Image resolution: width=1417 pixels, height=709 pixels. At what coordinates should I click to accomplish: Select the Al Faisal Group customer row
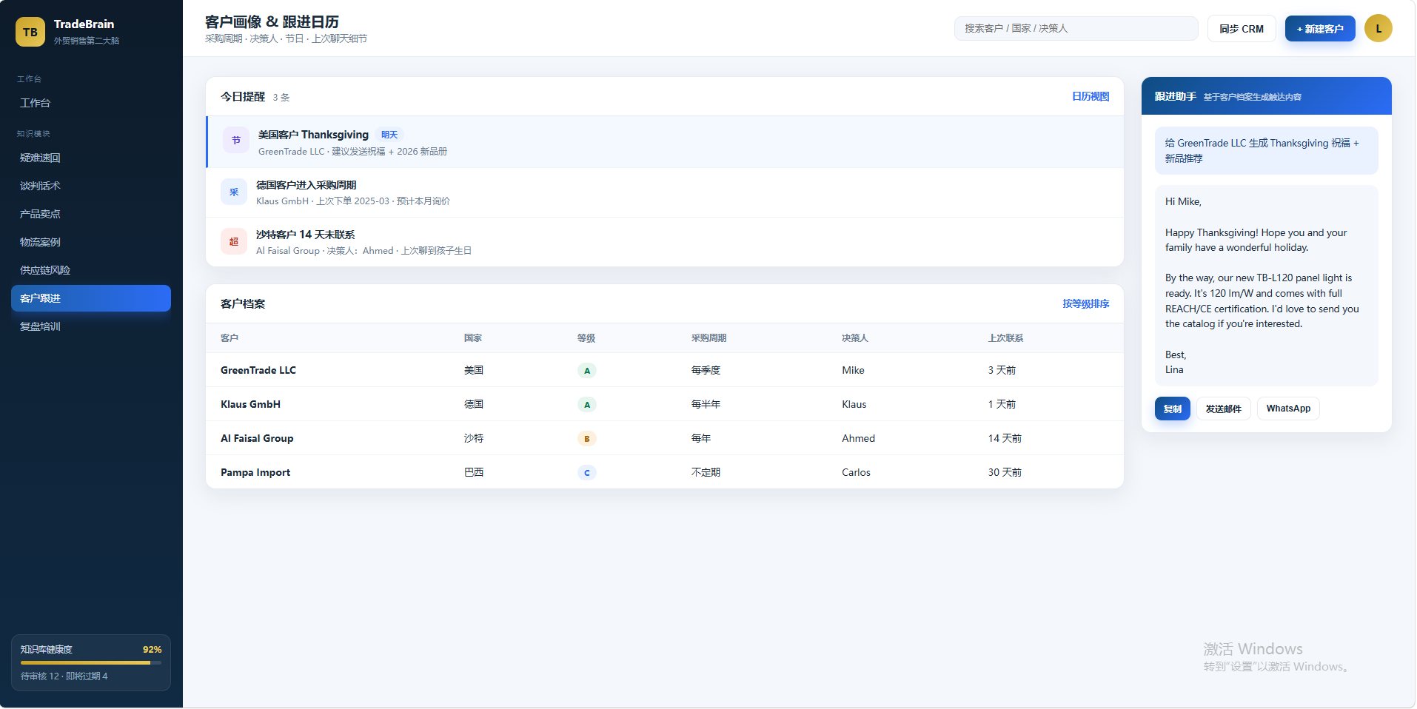pyautogui.click(x=665, y=438)
